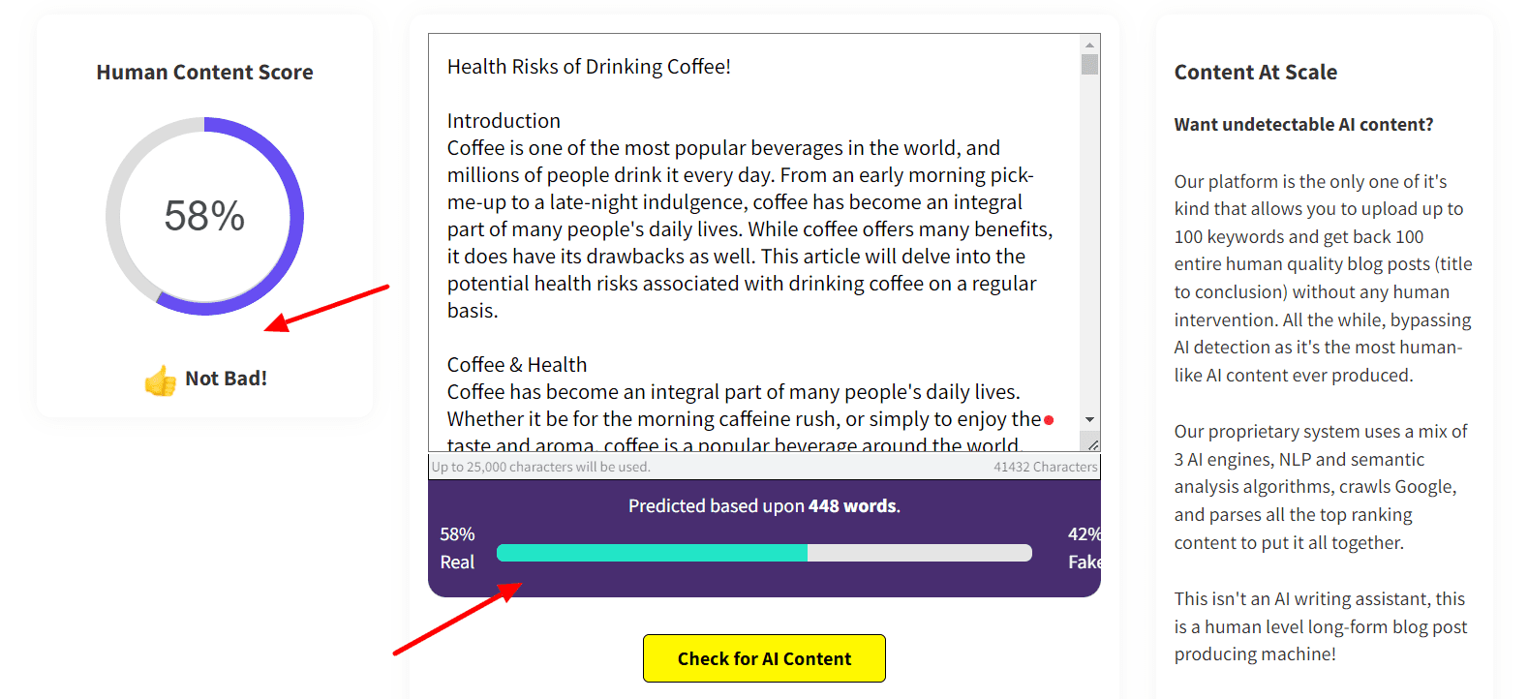Click the Predicted based upon 448 words text

pyautogui.click(x=764, y=506)
